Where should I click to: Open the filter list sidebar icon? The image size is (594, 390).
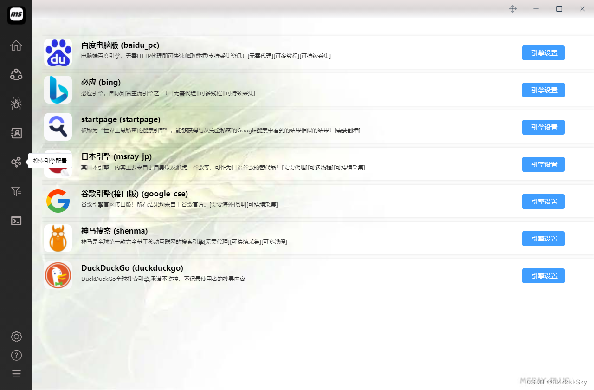[x=16, y=191]
